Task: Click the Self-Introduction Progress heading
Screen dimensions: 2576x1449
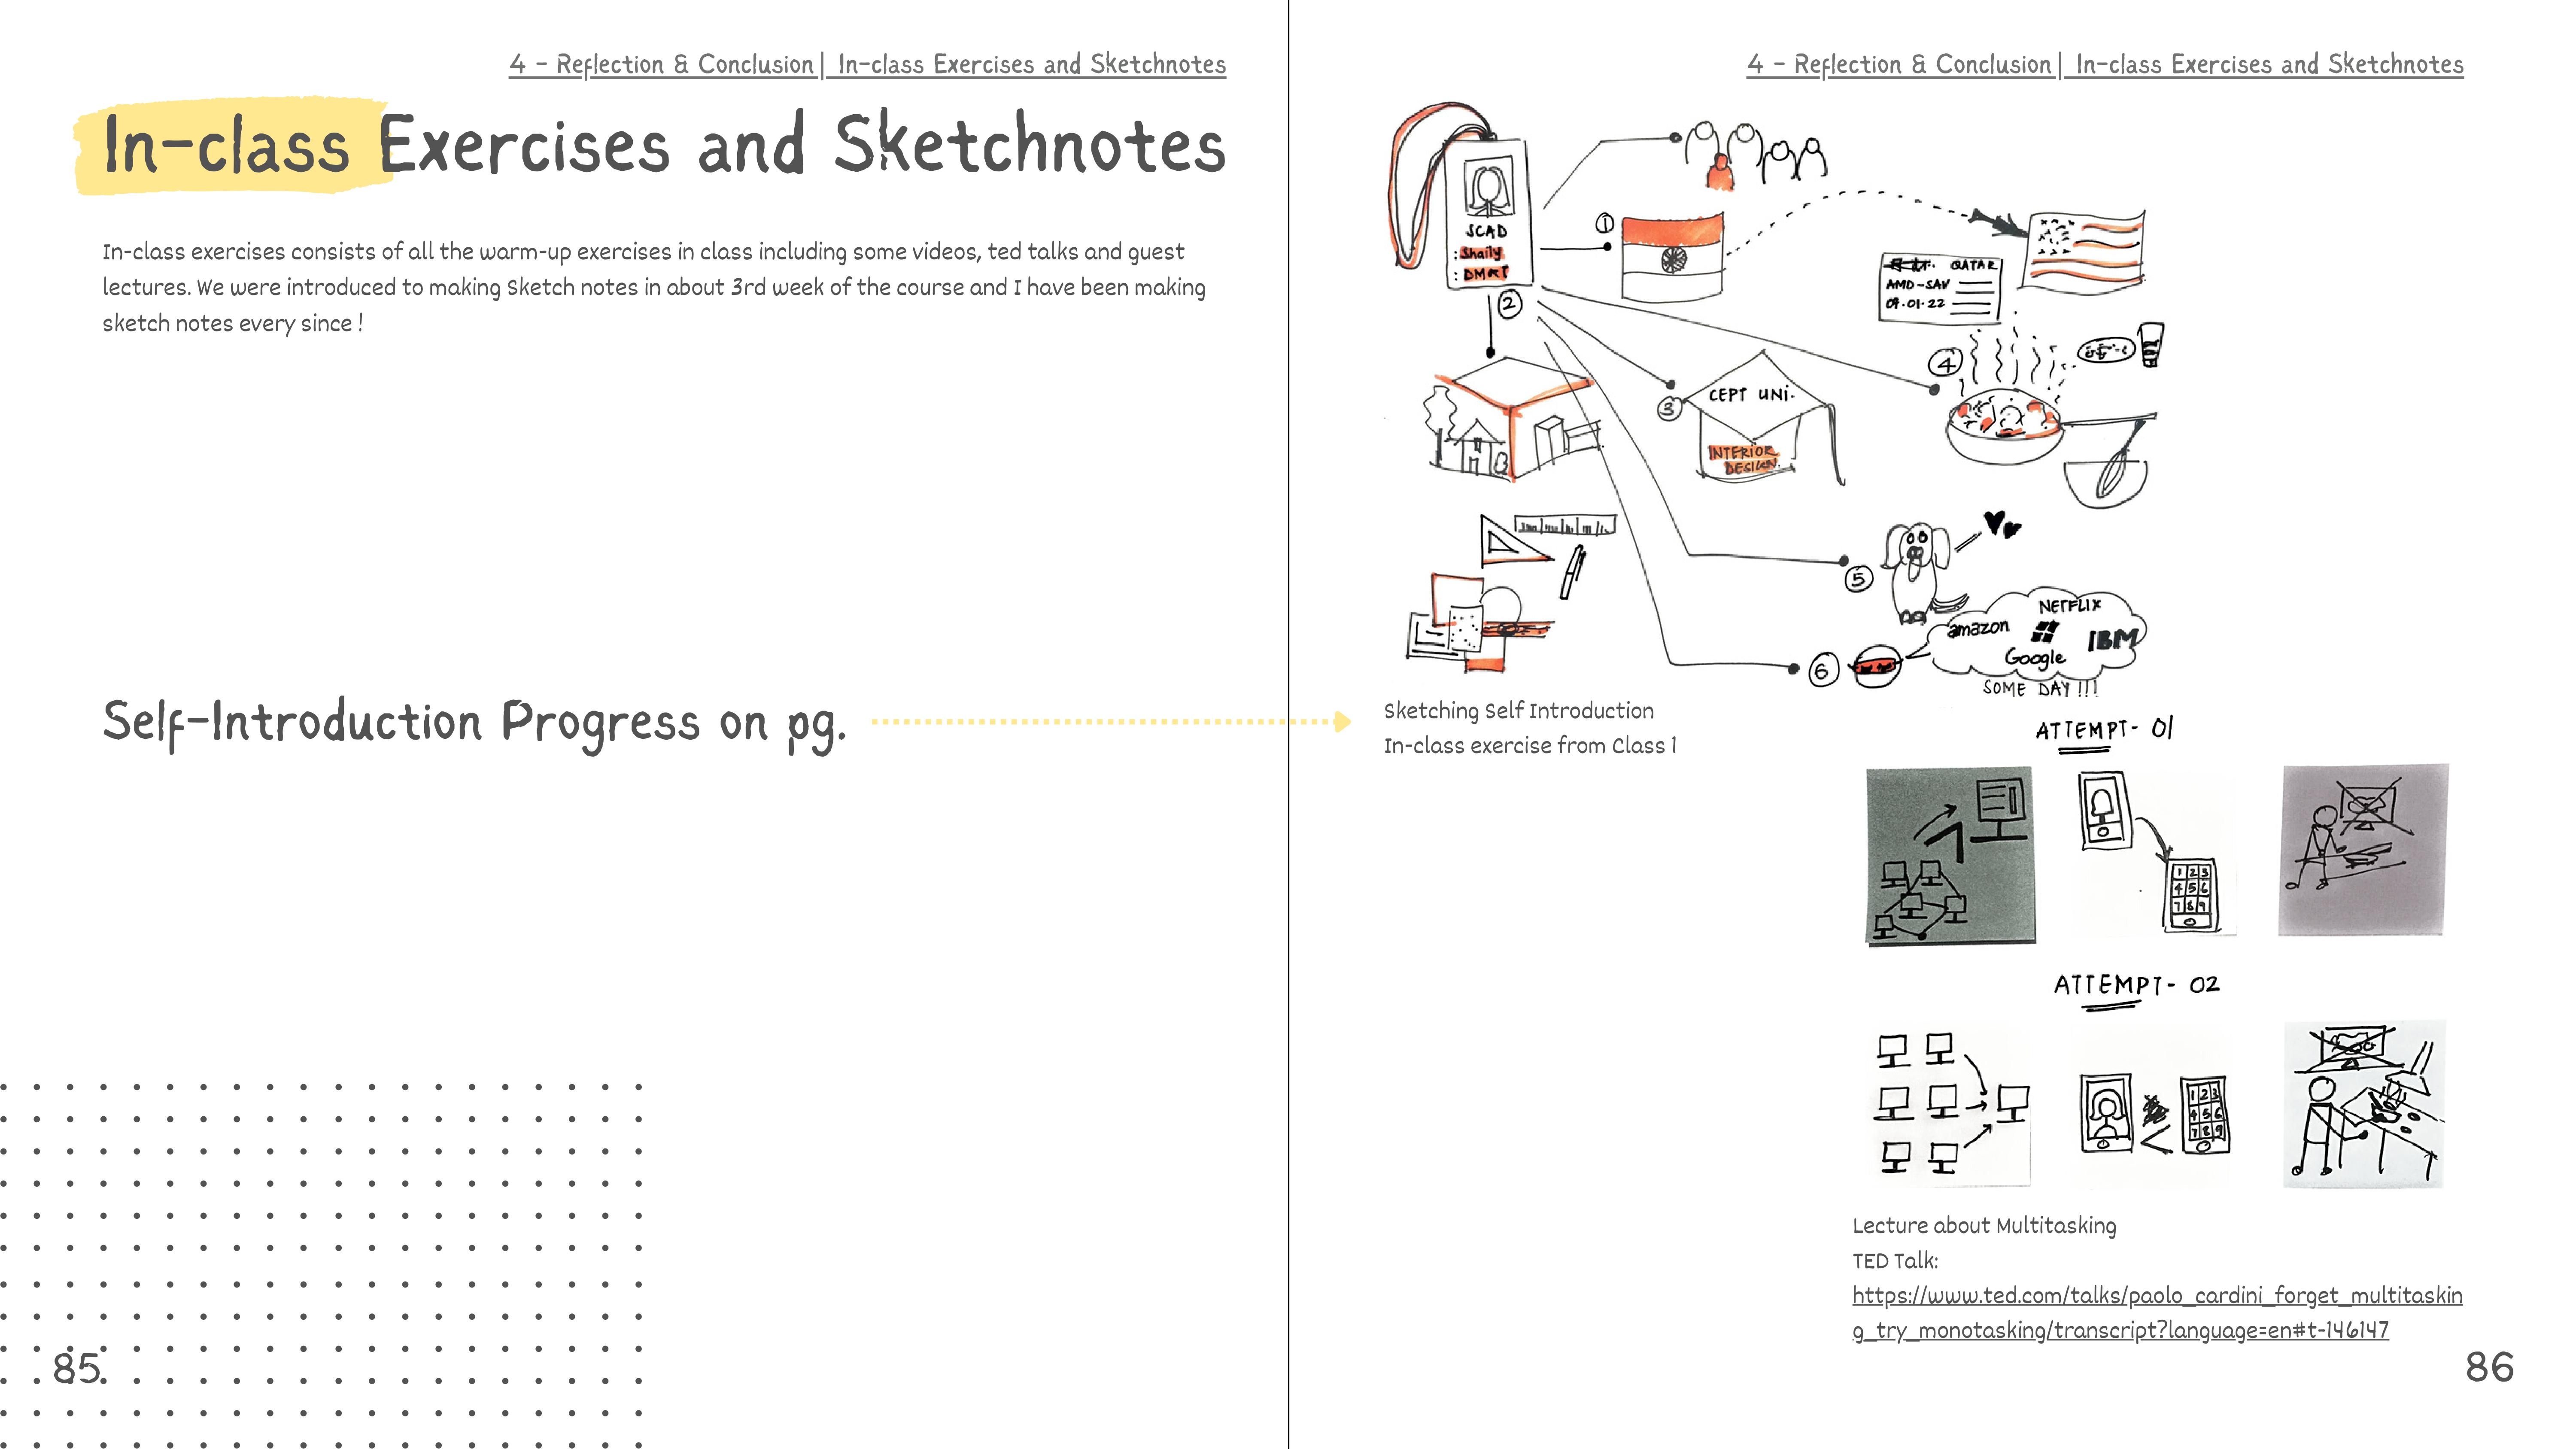Action: click(474, 722)
